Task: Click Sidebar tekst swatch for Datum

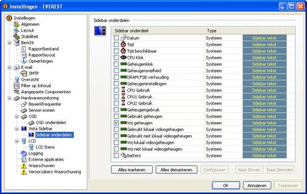Action: (264, 38)
